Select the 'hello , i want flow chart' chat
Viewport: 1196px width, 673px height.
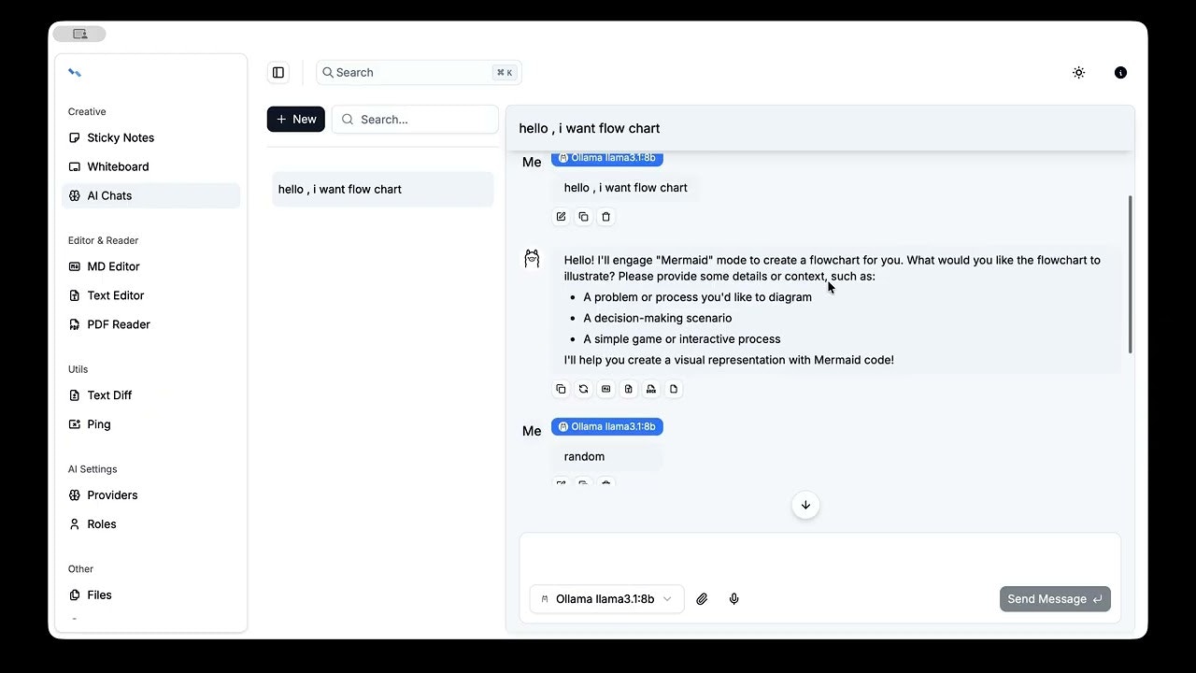coord(383,189)
